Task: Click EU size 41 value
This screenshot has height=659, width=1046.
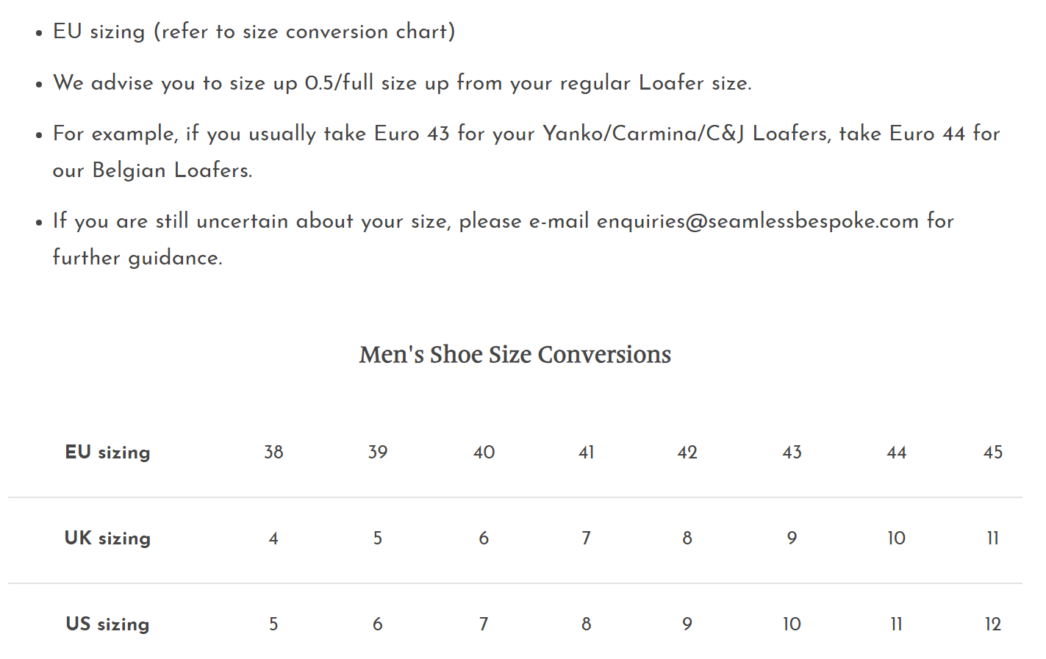Action: [x=586, y=453]
